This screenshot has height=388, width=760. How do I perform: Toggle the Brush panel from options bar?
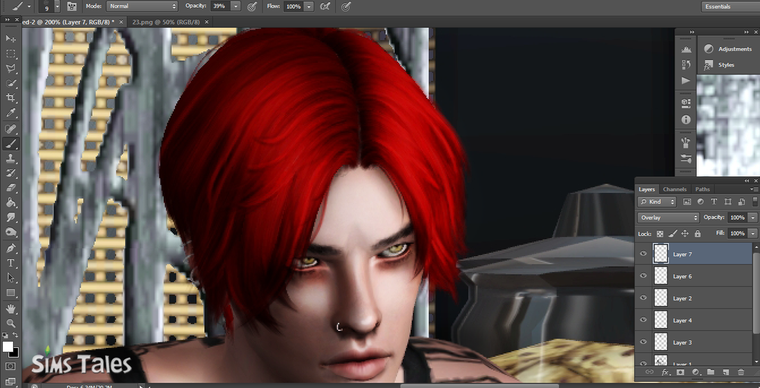tap(72, 6)
